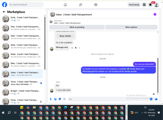The width and height of the screenshot is (163, 120).
Task: Reply using the arrow beside Message sent
Action: (76, 48)
